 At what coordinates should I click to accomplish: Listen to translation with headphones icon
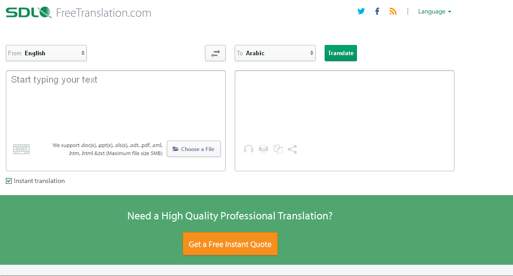click(x=249, y=149)
